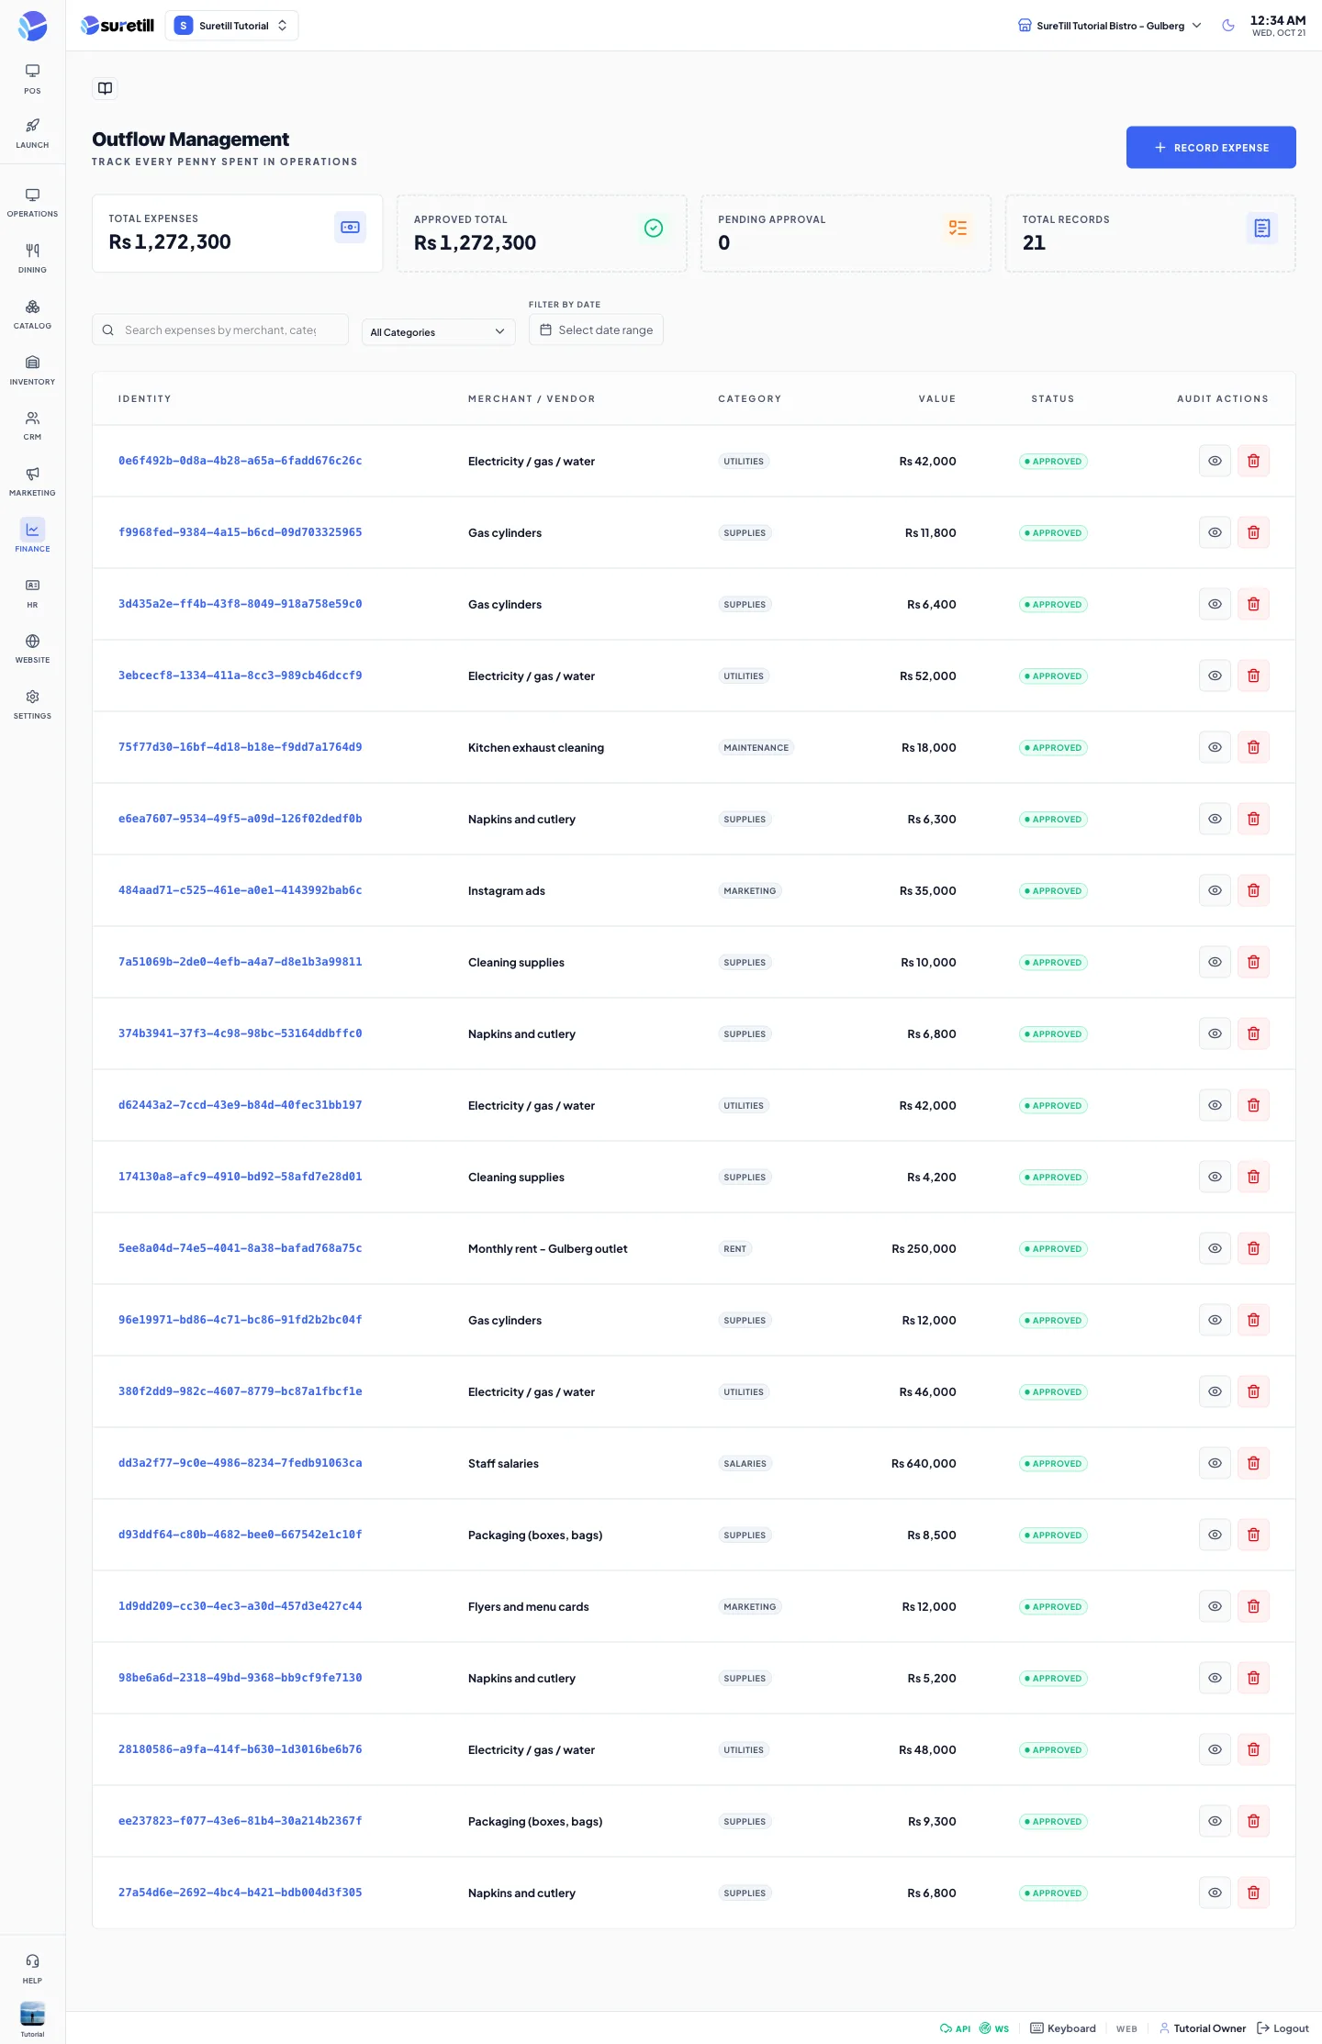Go to Operations in the sidebar
This screenshot has height=2044, width=1322.
tap(32, 203)
